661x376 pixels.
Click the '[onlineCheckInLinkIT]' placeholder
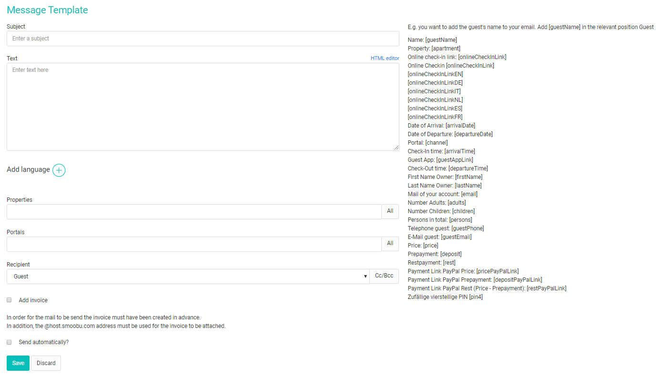click(x=434, y=91)
